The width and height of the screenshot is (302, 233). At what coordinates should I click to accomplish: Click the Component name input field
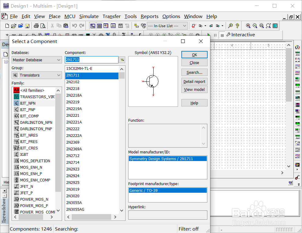(x=92, y=60)
